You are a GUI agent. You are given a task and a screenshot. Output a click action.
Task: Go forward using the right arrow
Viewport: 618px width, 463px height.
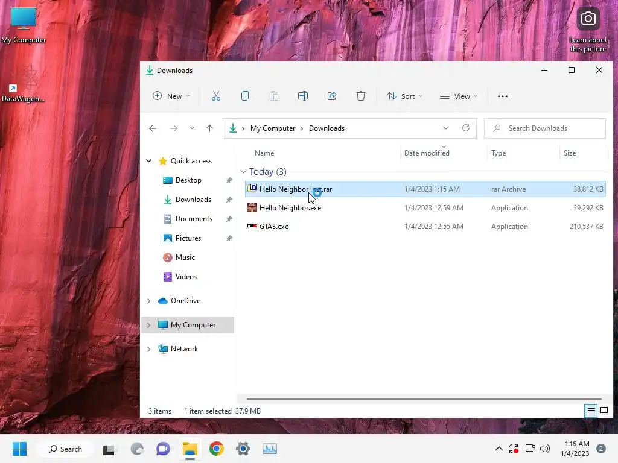pos(174,128)
